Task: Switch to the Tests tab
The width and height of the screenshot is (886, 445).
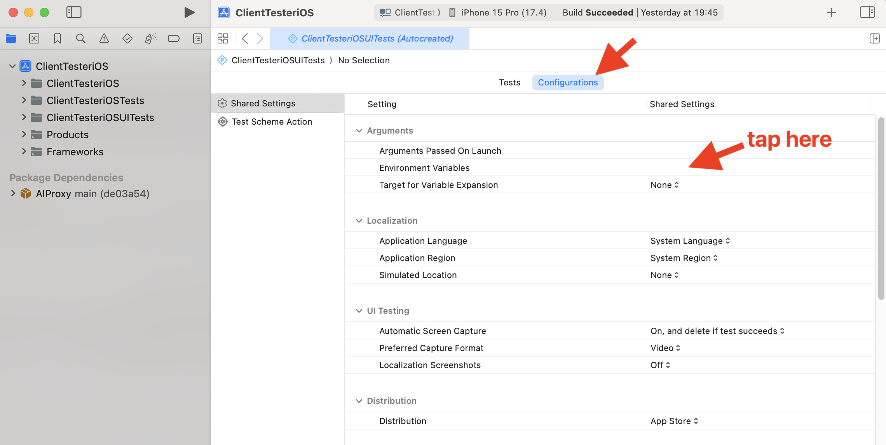Action: (x=509, y=82)
